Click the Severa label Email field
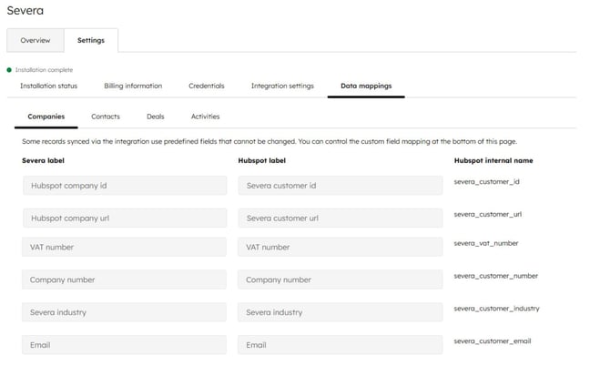Image resolution: width=610 pixels, height=366 pixels. 124,345
